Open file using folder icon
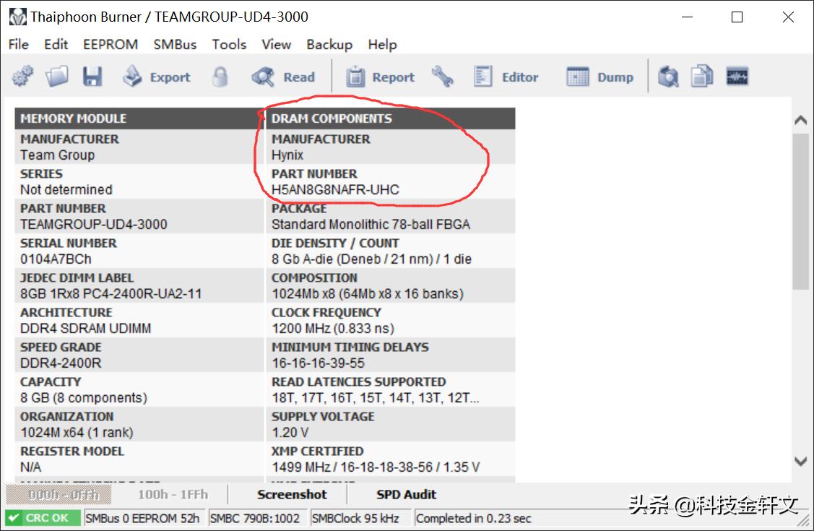814x531 pixels. tap(56, 77)
